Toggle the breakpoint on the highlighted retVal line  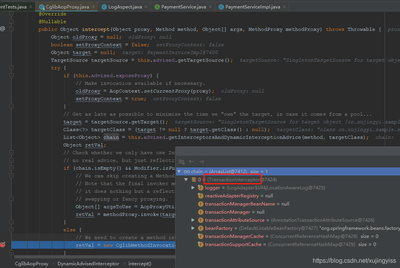point(3,244)
